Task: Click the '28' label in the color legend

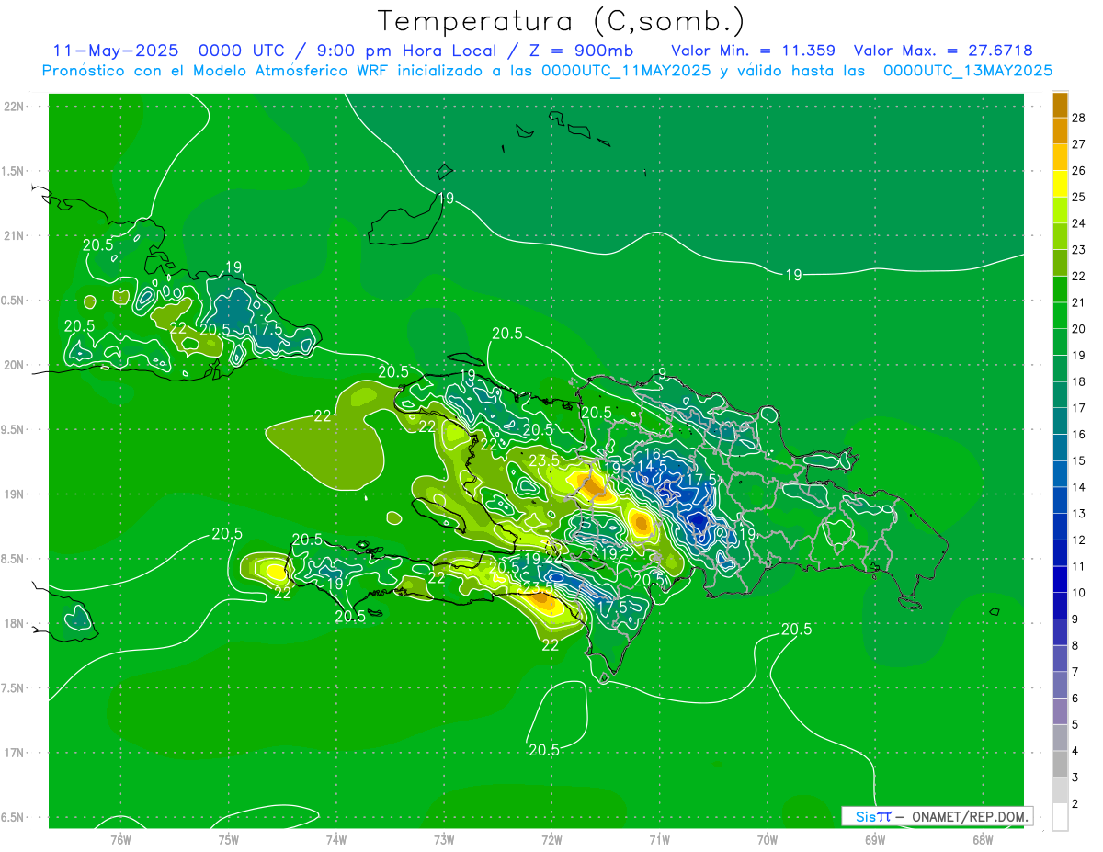Action: pos(1078,118)
